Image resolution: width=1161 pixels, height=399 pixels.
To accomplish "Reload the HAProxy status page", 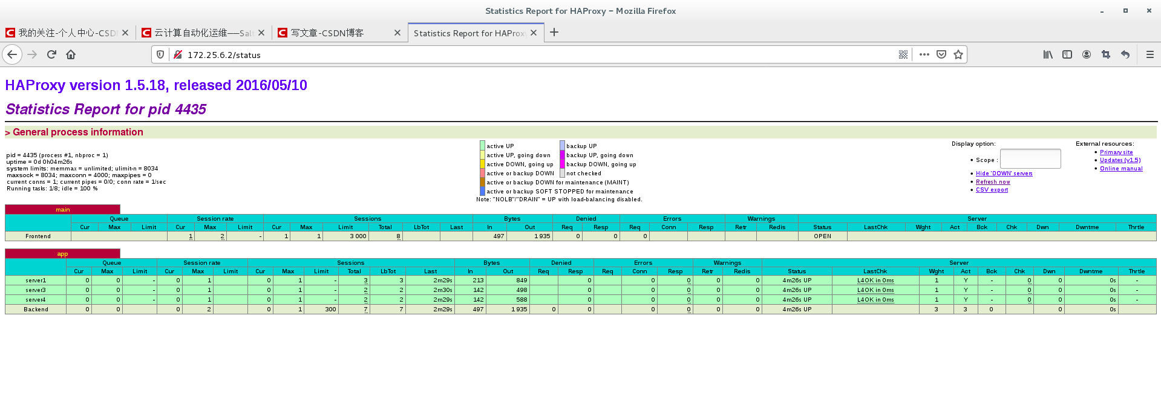I will [51, 54].
